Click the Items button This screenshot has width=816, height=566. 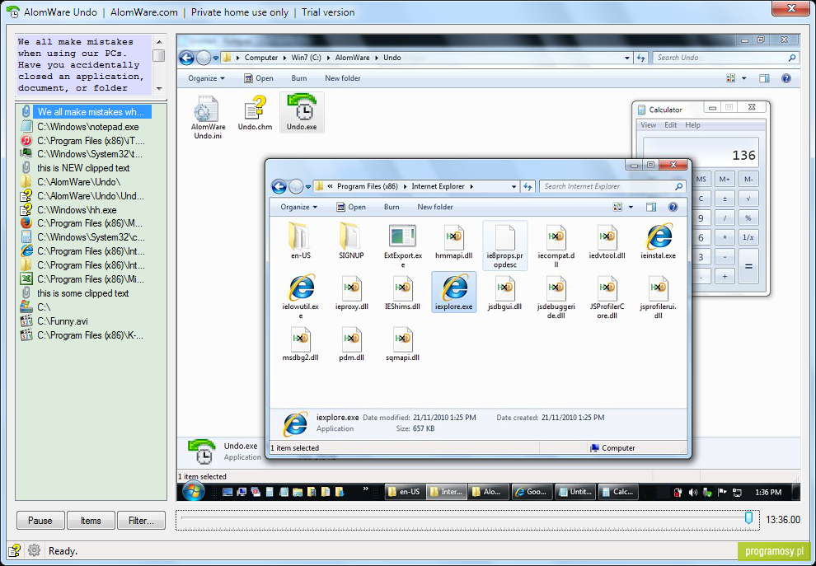coord(91,521)
